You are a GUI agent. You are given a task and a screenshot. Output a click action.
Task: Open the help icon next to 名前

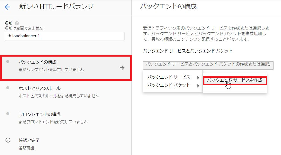(17, 23)
